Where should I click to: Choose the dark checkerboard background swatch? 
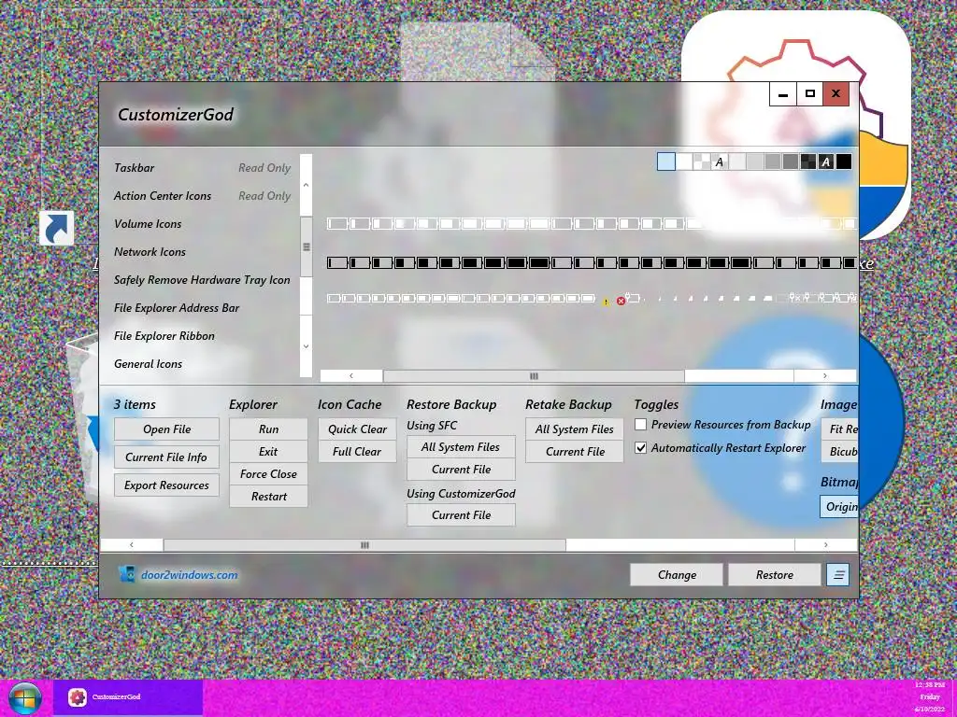coord(808,162)
